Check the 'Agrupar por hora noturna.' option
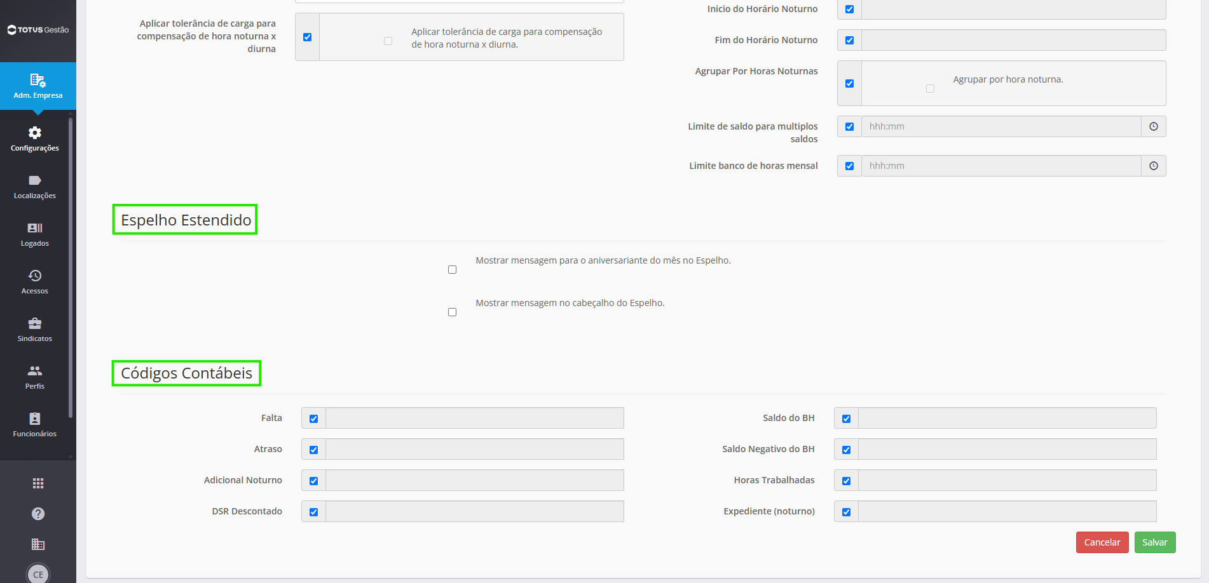This screenshot has height=583, width=1209. tap(930, 88)
